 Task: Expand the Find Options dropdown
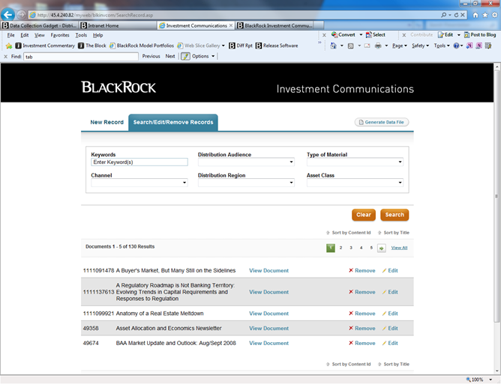(203, 56)
